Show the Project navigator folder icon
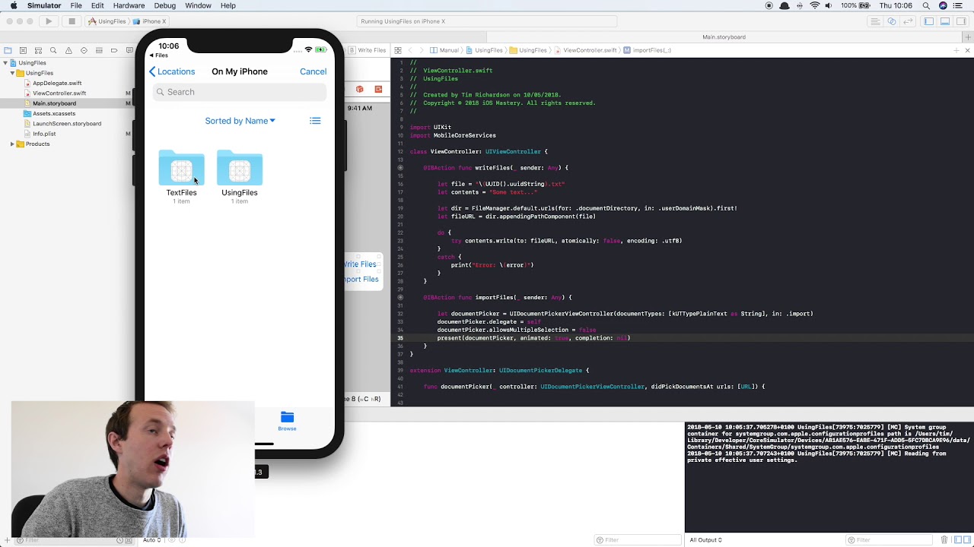974x547 pixels. [8, 50]
